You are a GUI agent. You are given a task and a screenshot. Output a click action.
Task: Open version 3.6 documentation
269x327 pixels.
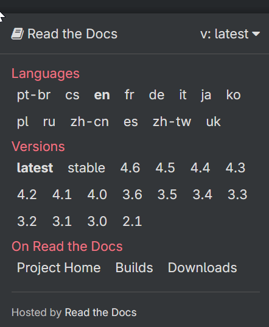(x=132, y=194)
